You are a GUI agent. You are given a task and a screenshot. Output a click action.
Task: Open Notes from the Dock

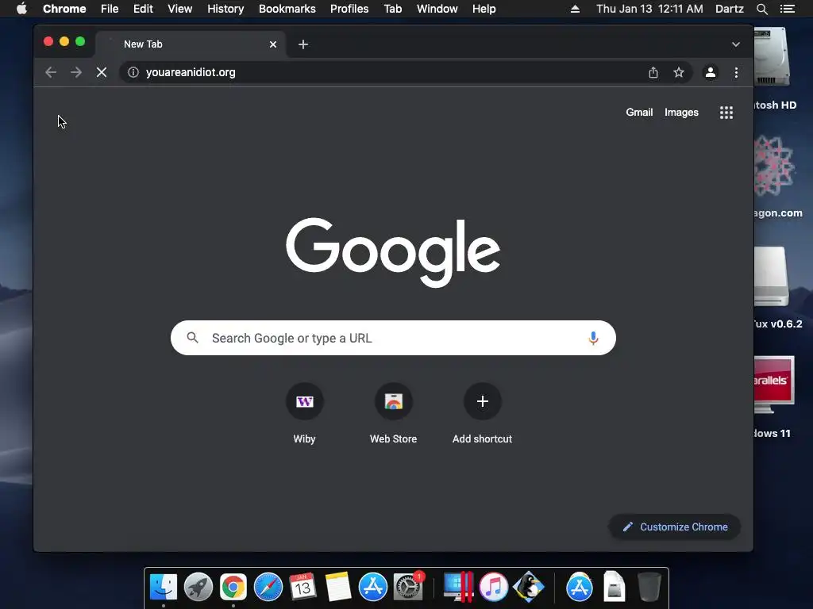338,588
